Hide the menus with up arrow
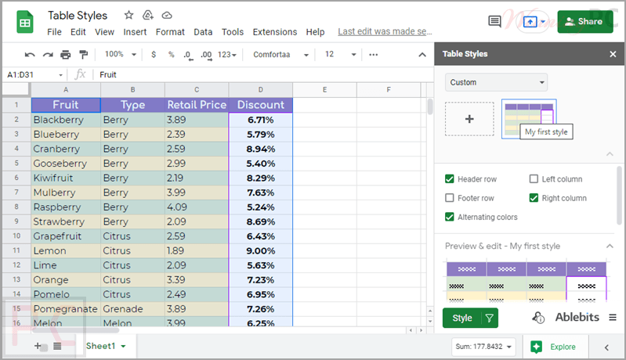 pos(422,55)
